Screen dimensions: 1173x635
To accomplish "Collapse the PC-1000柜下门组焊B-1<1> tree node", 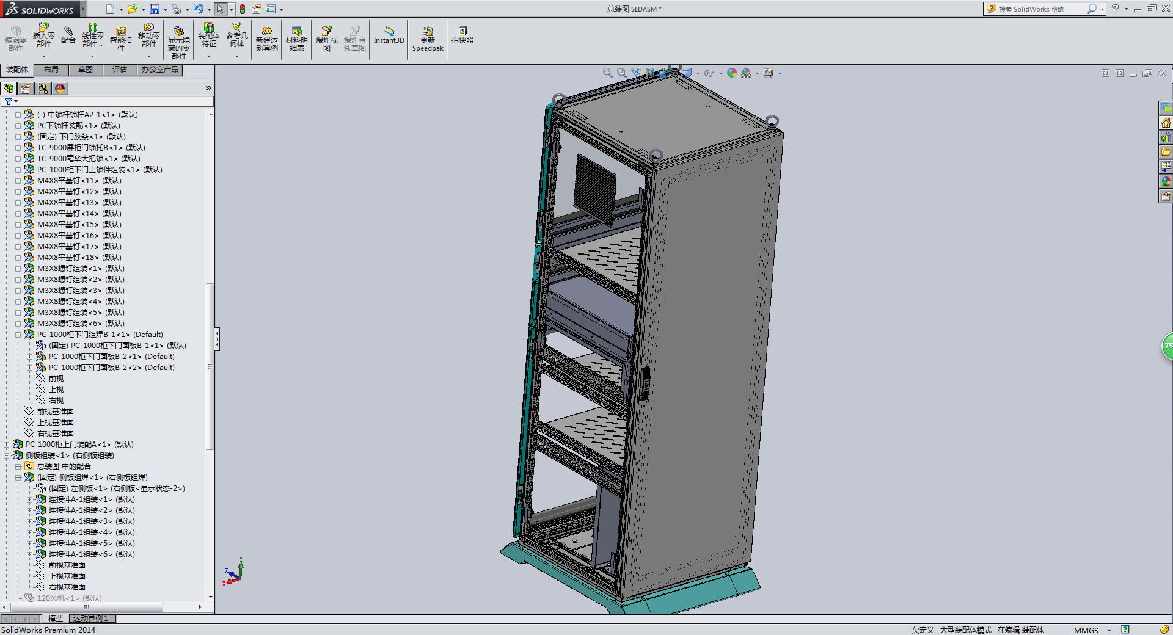I will coord(18,335).
